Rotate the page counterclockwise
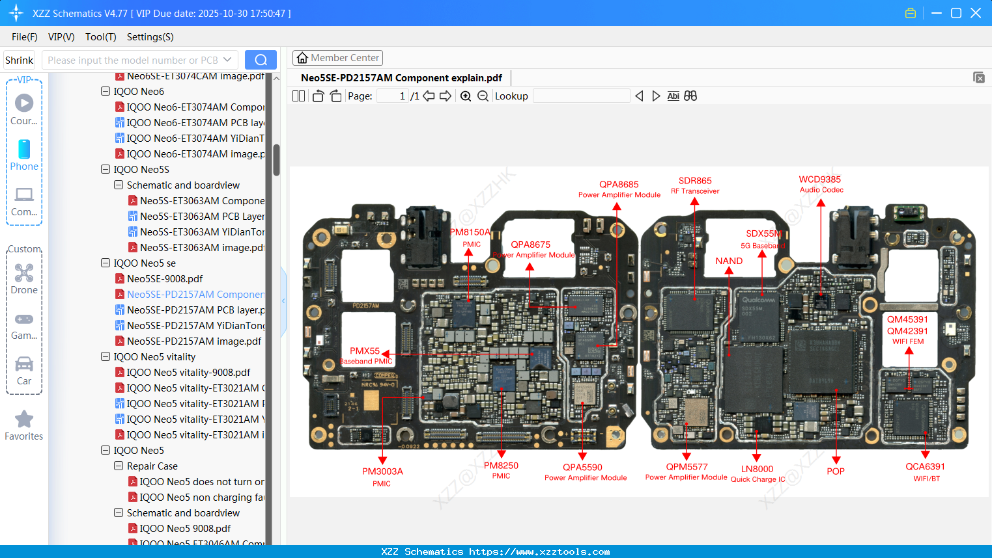Viewport: 992px width, 558px height. (x=317, y=96)
